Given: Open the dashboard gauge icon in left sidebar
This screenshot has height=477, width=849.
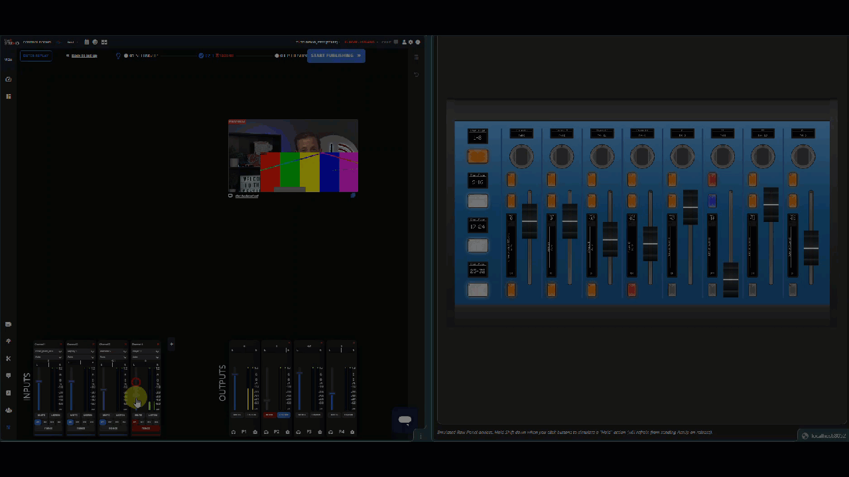Looking at the screenshot, I should [9, 79].
